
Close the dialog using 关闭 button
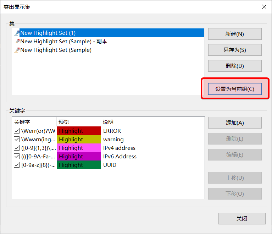pos(242,219)
